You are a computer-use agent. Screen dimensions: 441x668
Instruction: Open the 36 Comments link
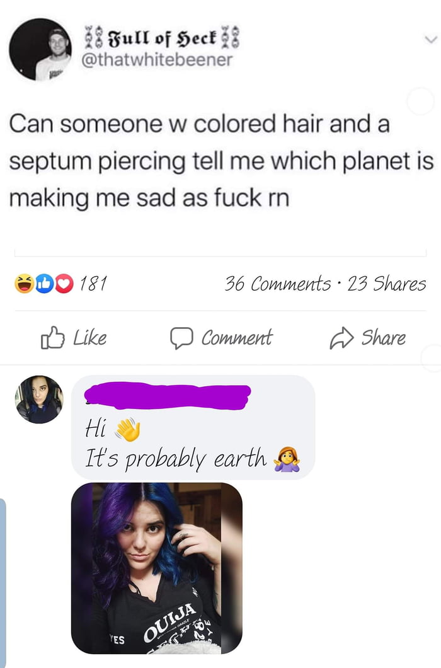278,284
